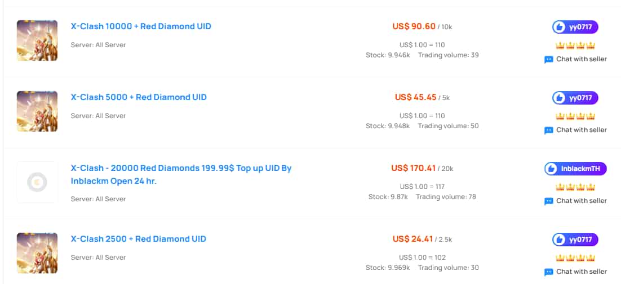Click chat icon in X-Clash 2500 listing
The image size is (621, 284).
[x=548, y=272]
